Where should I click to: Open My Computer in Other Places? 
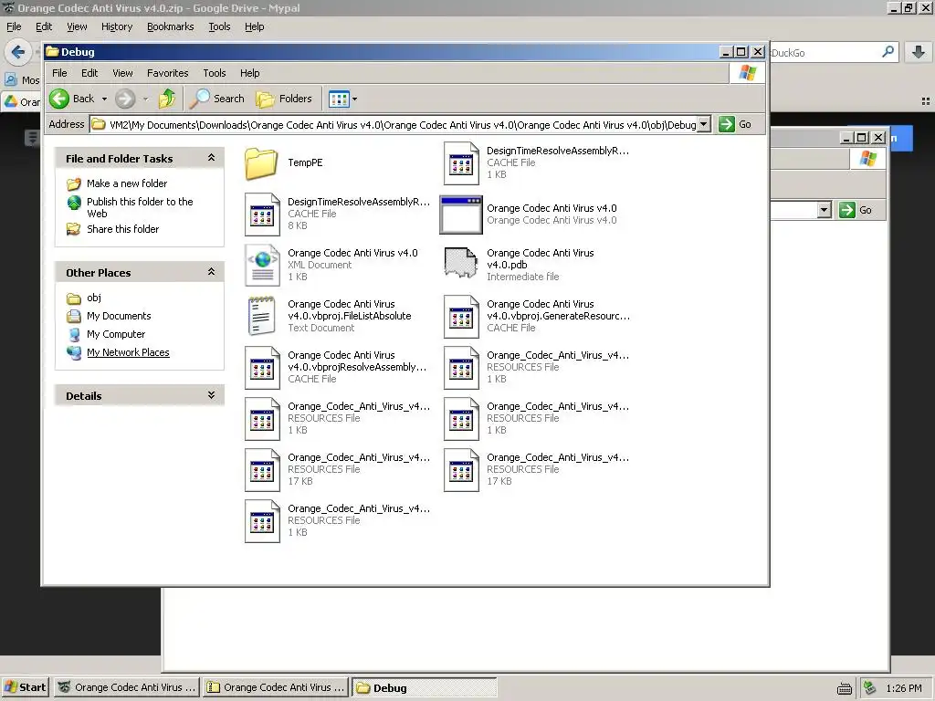coord(116,334)
